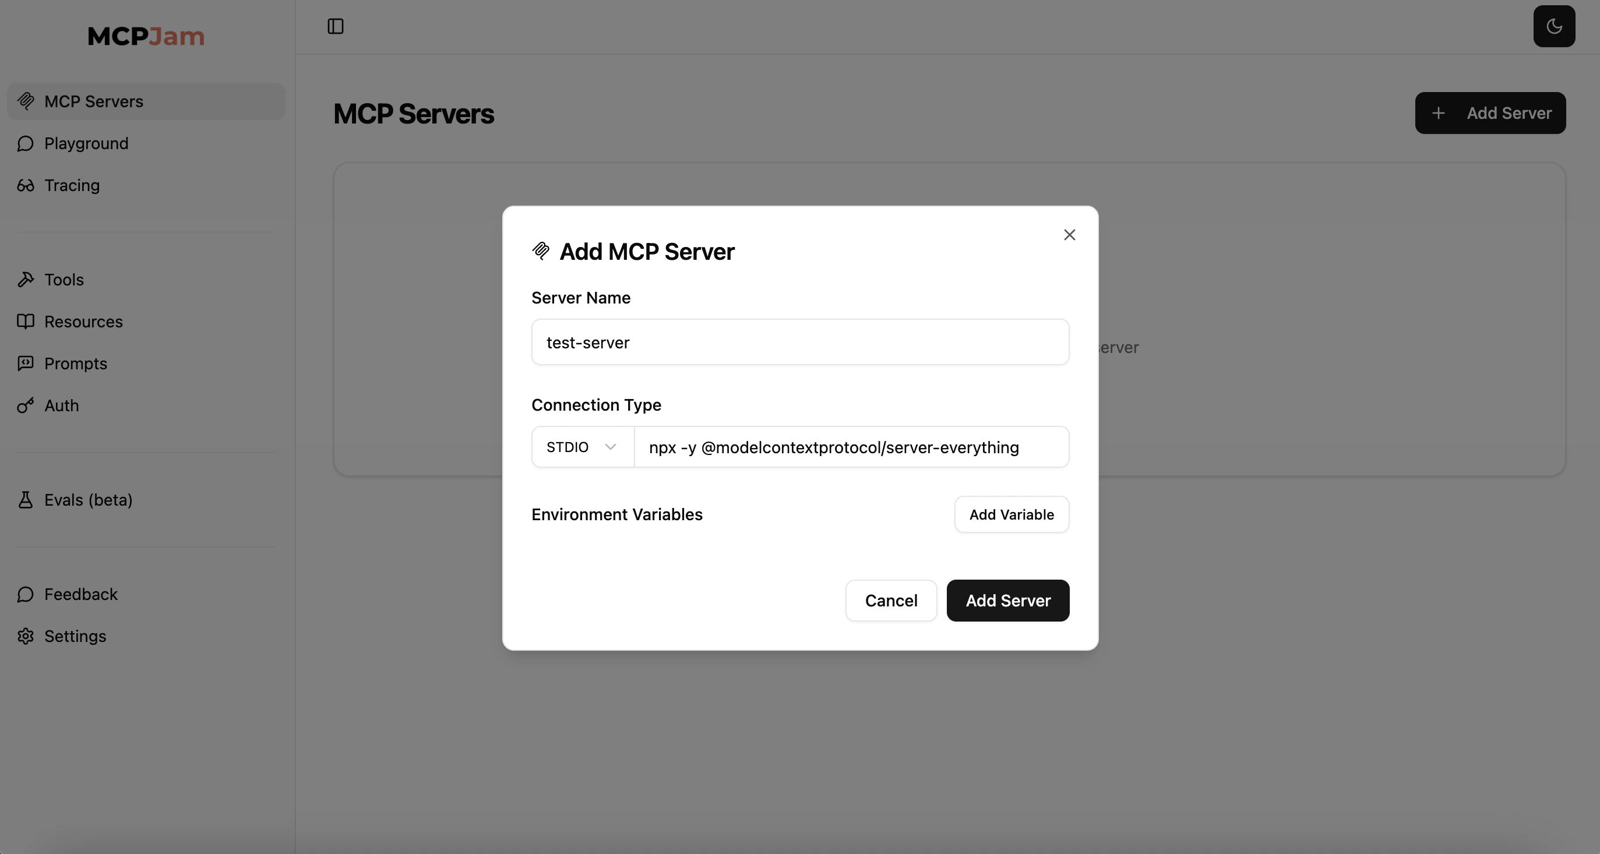Viewport: 1600px width, 854px height.
Task: Click the Add Variable button
Action: [x=1011, y=514]
